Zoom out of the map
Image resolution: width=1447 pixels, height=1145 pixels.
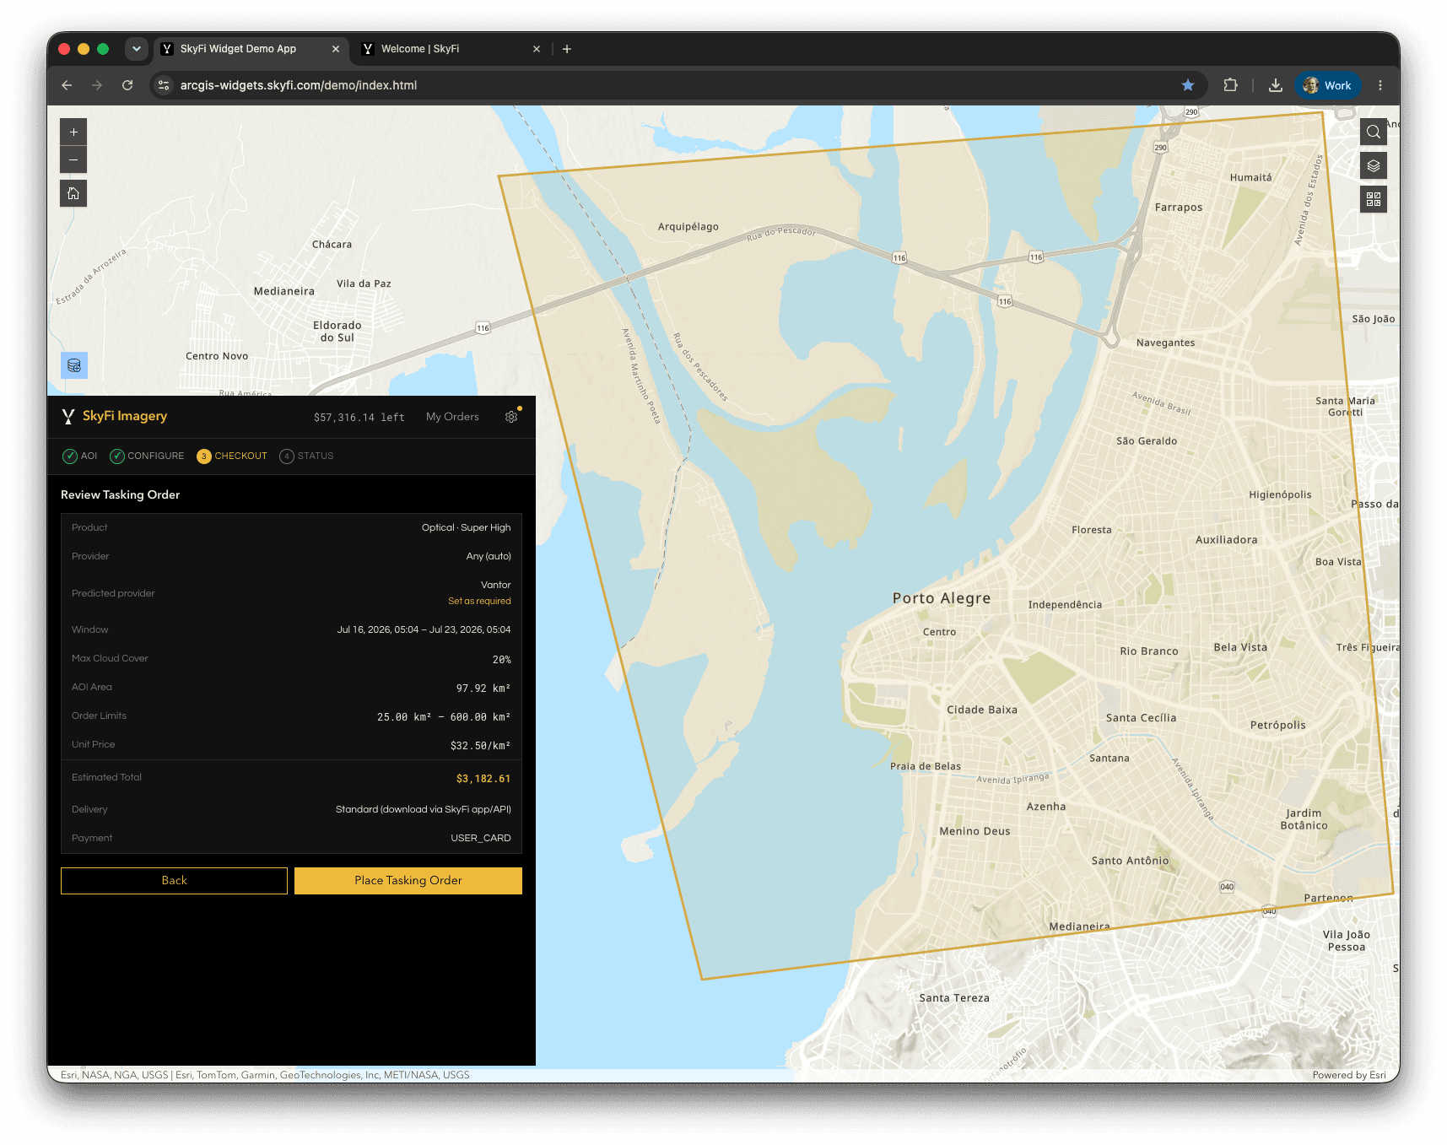pyautogui.click(x=73, y=159)
